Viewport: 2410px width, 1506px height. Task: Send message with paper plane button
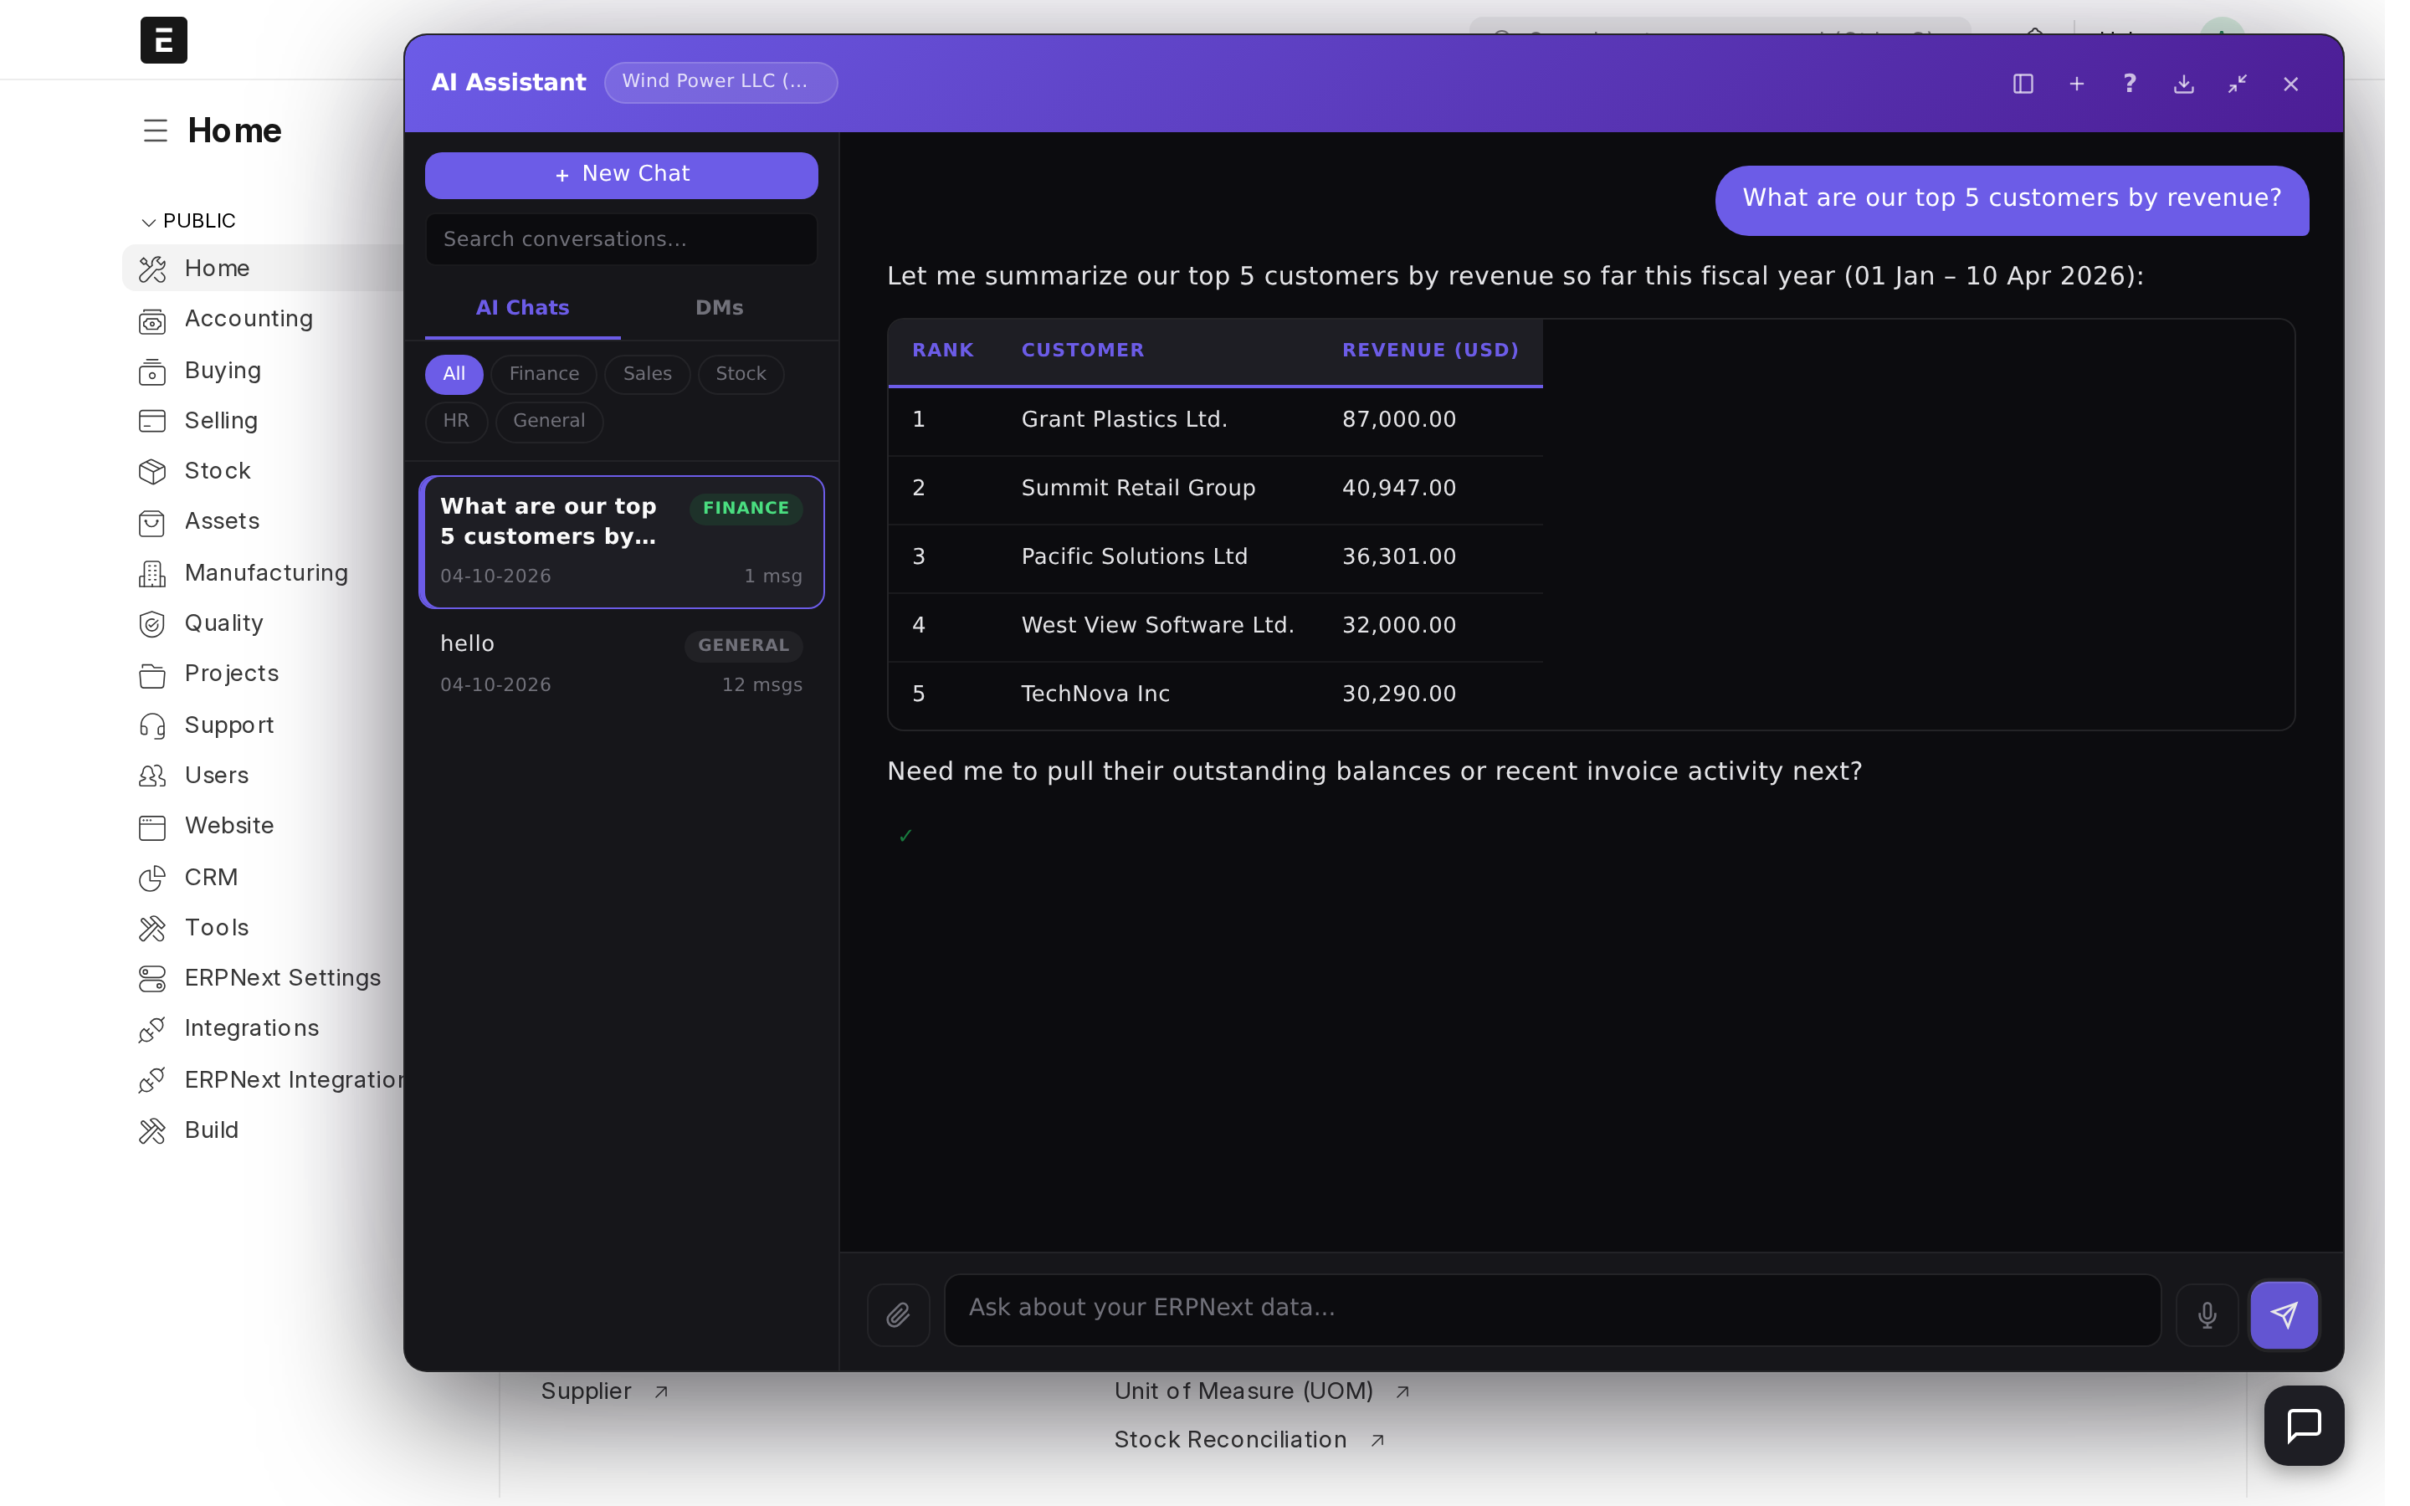point(2284,1314)
